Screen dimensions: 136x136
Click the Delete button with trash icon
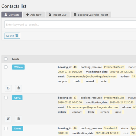tap(12, 36)
